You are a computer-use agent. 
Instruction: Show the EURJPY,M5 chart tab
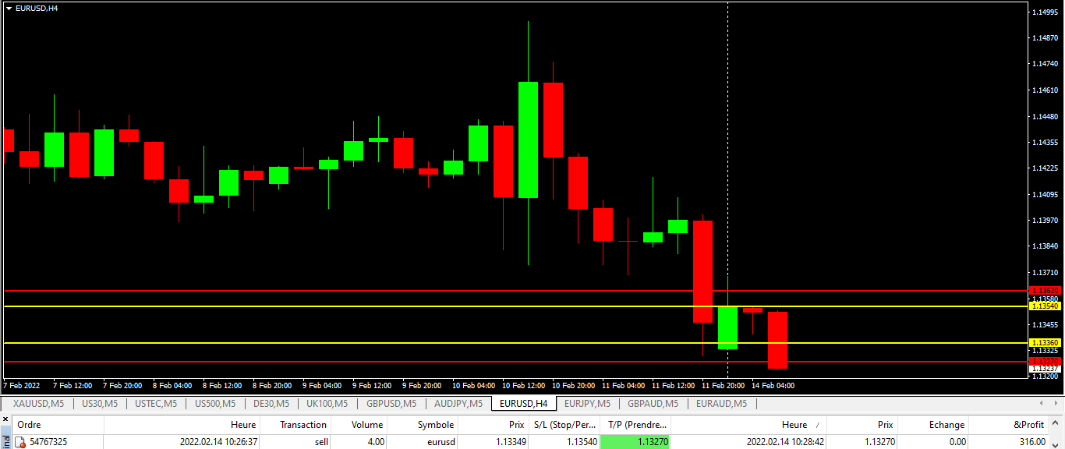[588, 404]
